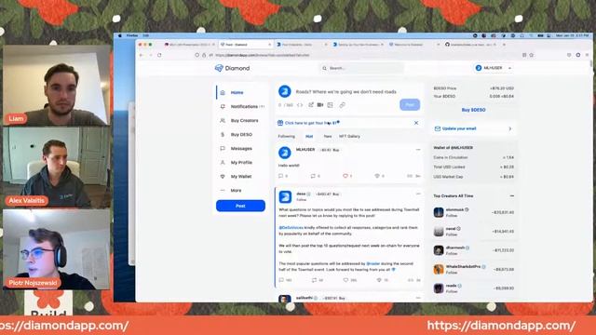Open elonmusk creator avatar

click(439, 212)
